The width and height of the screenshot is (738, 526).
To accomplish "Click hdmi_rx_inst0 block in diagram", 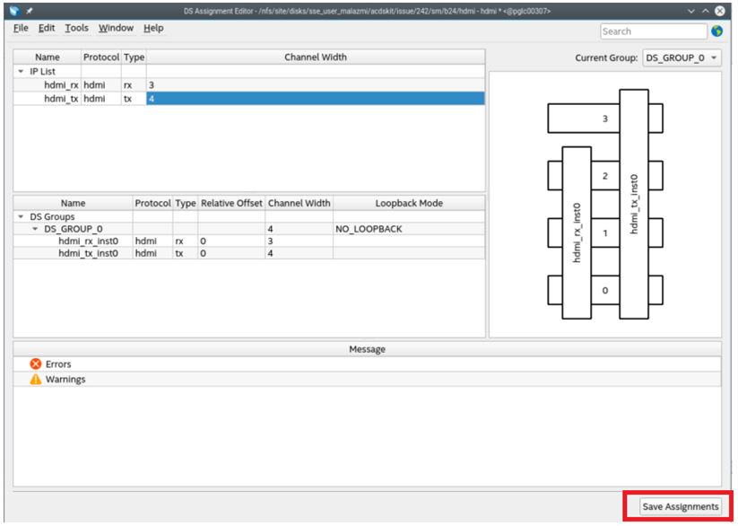I will [x=577, y=232].
